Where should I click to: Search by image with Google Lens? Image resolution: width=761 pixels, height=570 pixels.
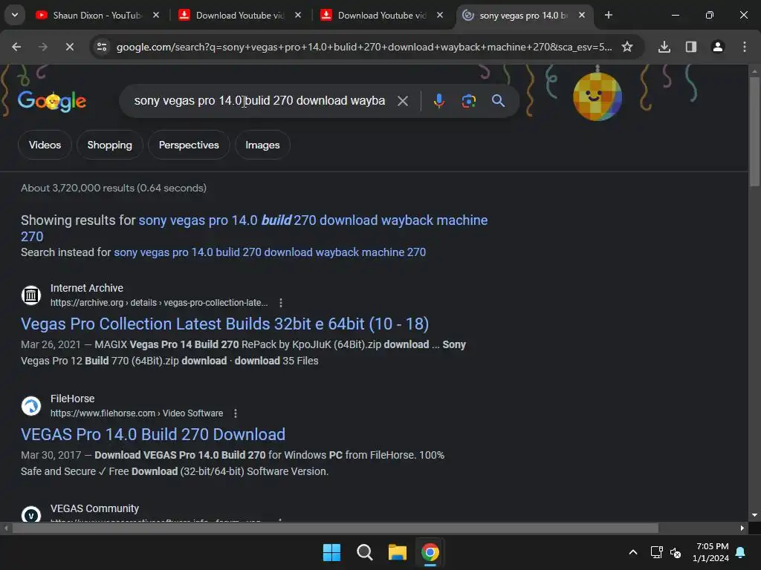click(x=468, y=101)
